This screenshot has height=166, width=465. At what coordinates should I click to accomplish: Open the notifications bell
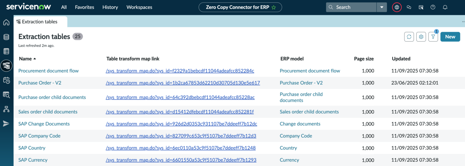pos(445,7)
